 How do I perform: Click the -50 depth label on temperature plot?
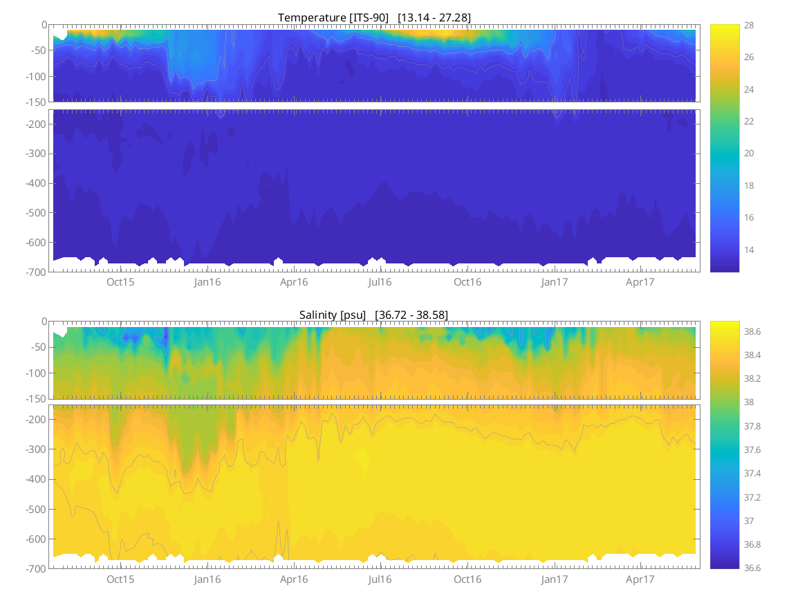(37, 50)
